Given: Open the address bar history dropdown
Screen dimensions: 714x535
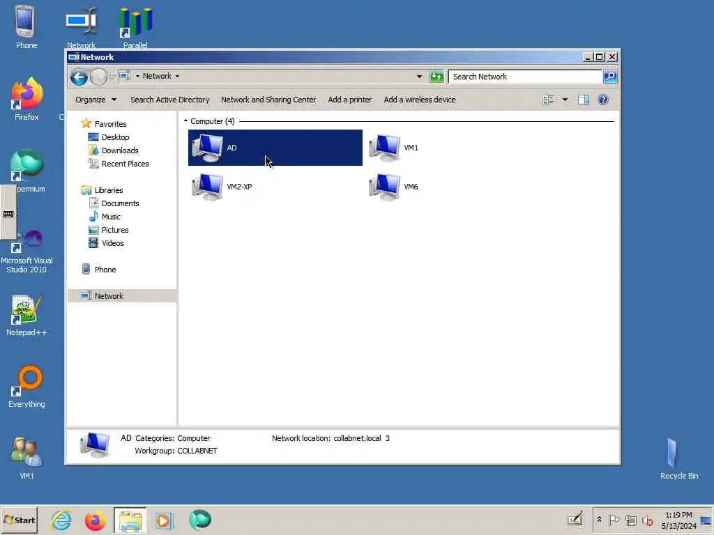Looking at the screenshot, I should click(x=419, y=77).
